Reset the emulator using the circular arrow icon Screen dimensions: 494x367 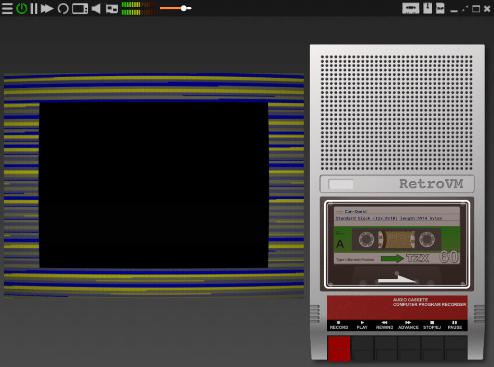(x=63, y=8)
